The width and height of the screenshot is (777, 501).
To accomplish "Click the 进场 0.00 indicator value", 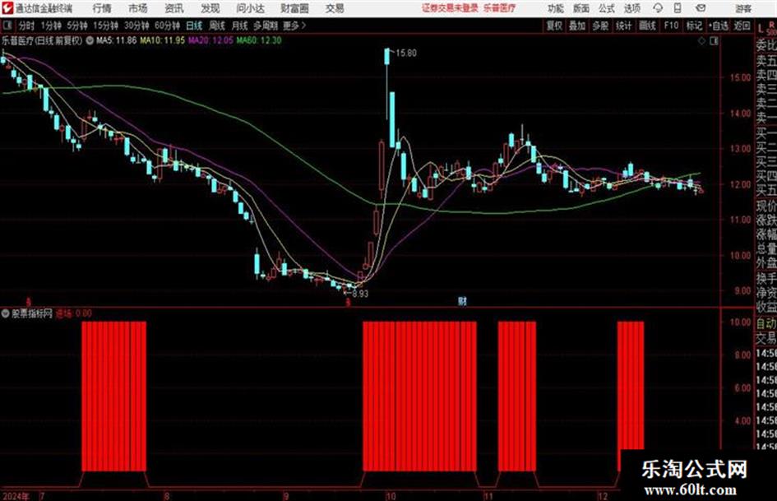I will [74, 313].
